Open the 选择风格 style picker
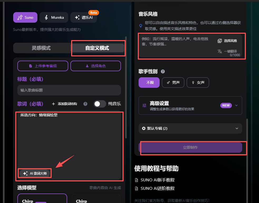This screenshot has width=259, height=203. click(x=227, y=41)
